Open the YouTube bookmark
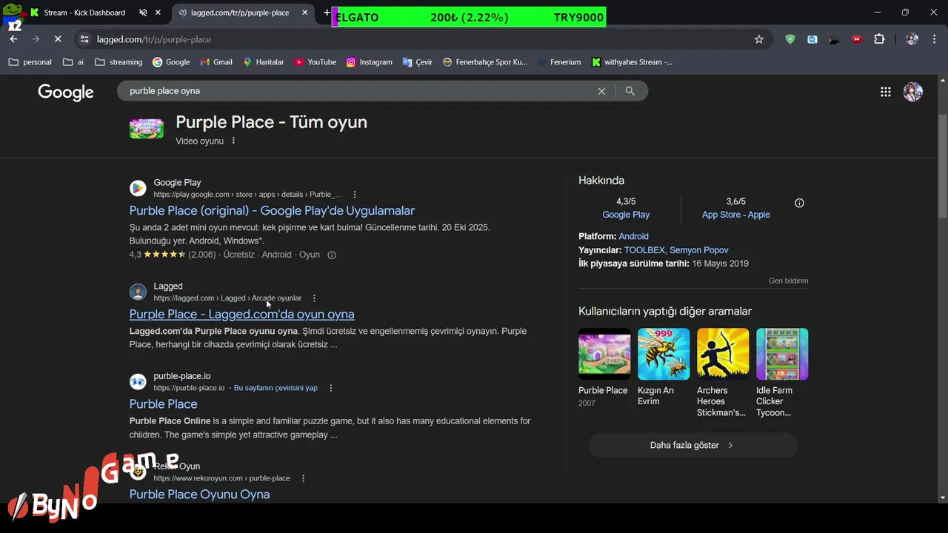 coord(316,62)
